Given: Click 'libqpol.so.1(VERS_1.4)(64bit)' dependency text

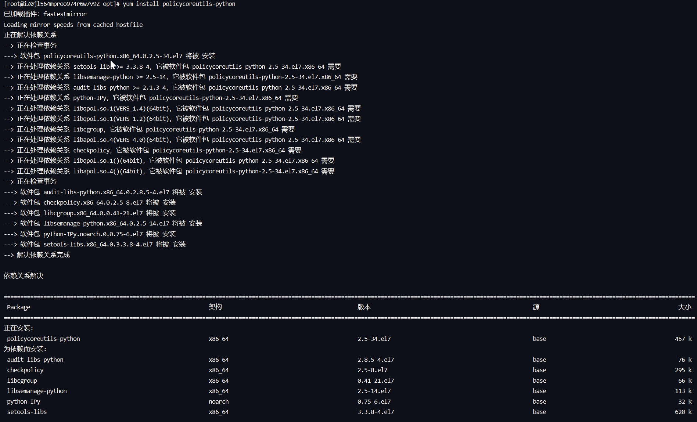Looking at the screenshot, I should pos(121,108).
